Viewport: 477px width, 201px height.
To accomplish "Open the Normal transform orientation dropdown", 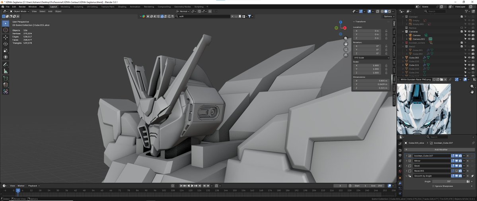I will pos(183,11).
